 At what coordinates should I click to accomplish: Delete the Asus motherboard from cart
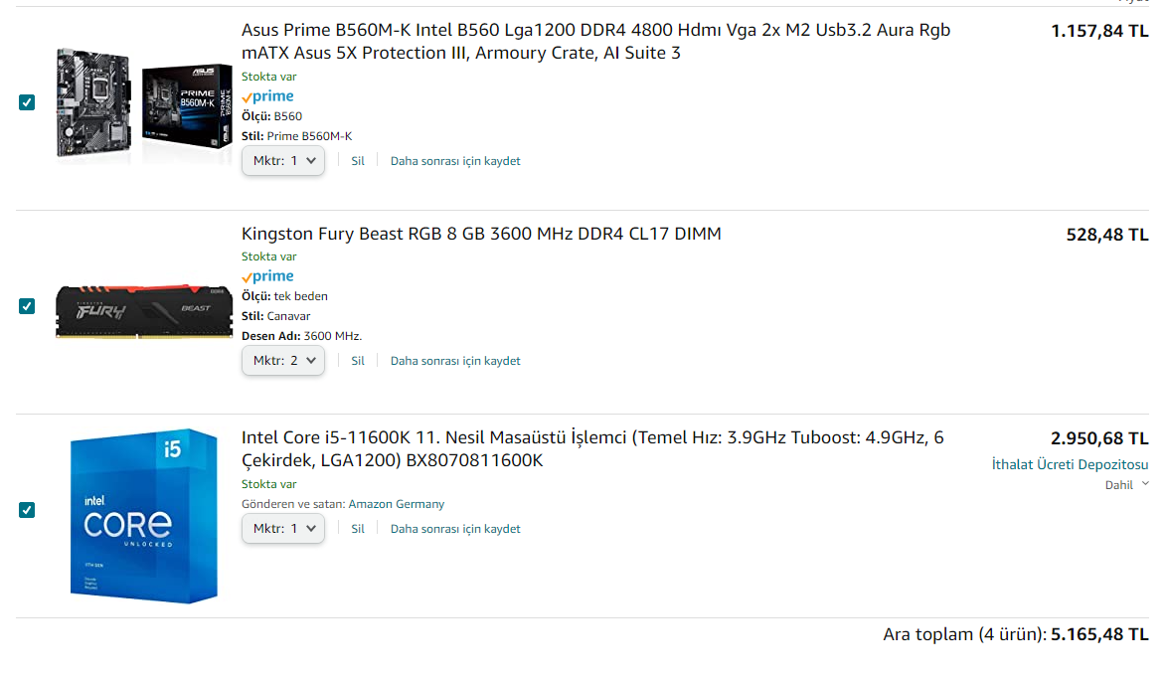[358, 161]
